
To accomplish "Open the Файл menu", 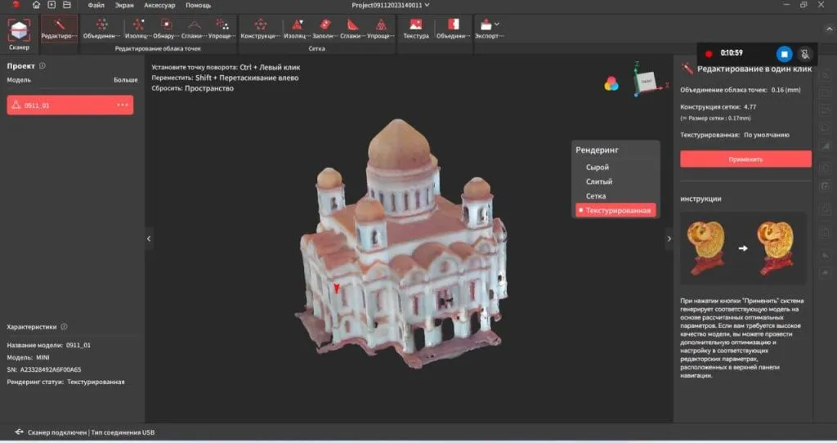I will 96,5.
